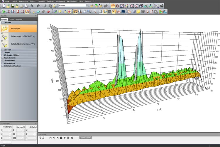Open a project via the folder icon

tap(8, 6)
